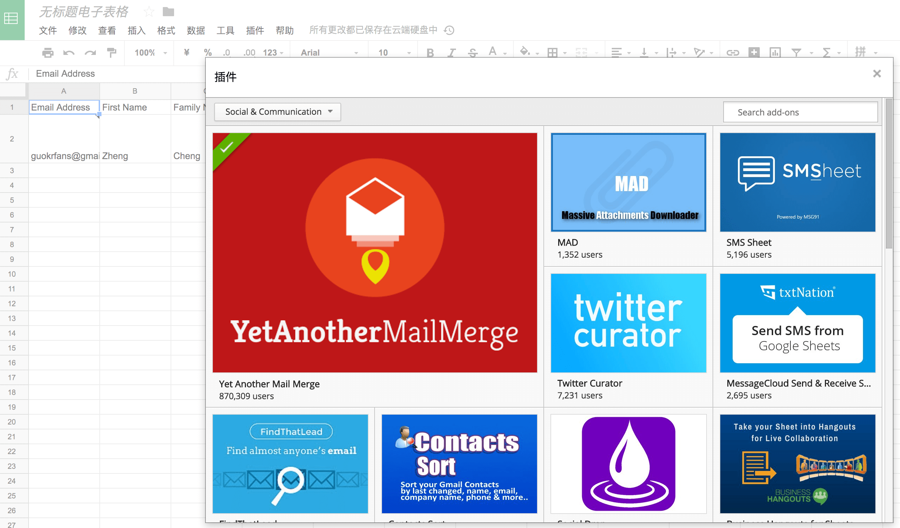Pick a fill color with the paint bucket

(524, 52)
